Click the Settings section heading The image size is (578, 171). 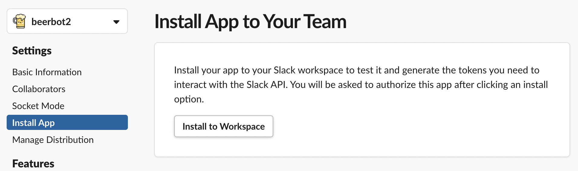click(32, 51)
